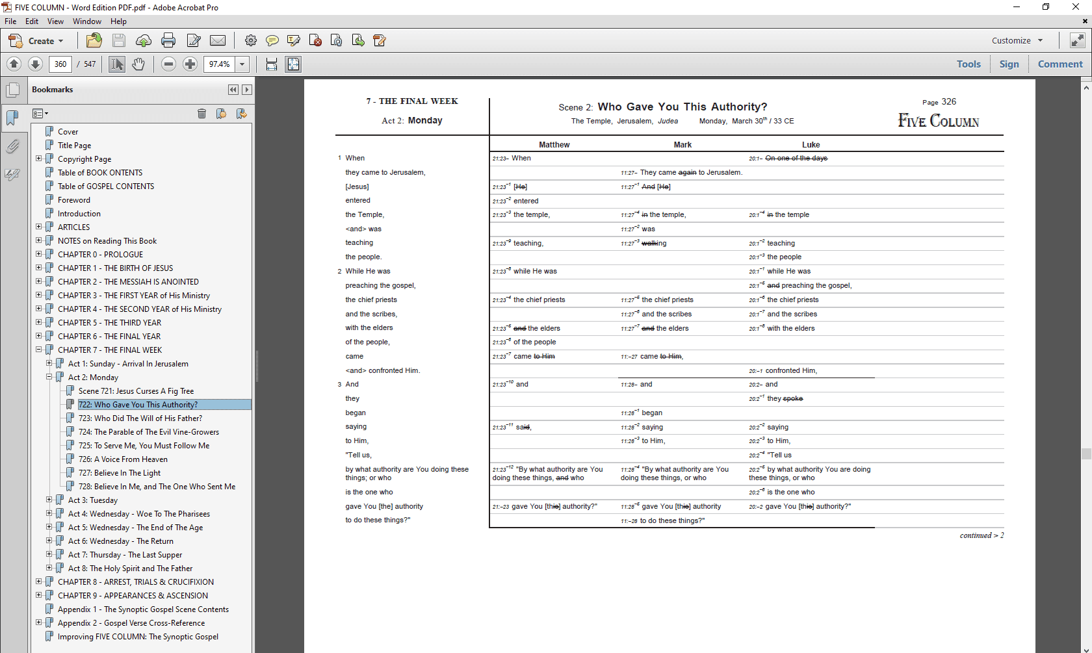Open the Table of GOSPEL CONTENTS bookmark

(x=106, y=186)
